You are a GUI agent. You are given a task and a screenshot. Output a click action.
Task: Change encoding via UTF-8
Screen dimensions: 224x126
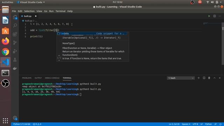195,124
